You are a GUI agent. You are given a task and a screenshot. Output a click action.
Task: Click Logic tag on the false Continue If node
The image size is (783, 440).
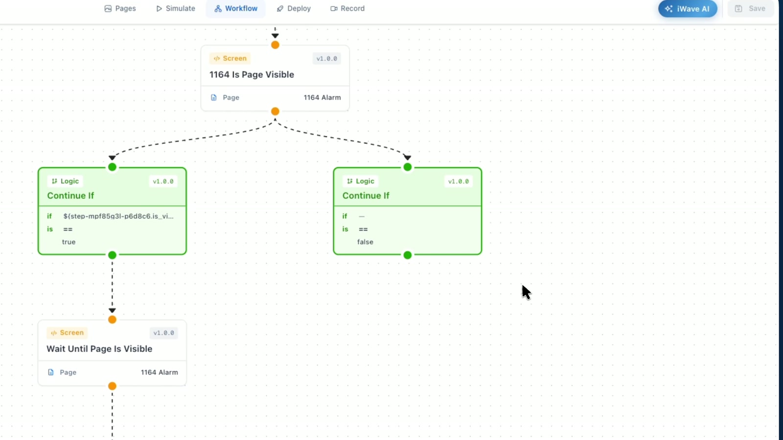pos(361,181)
